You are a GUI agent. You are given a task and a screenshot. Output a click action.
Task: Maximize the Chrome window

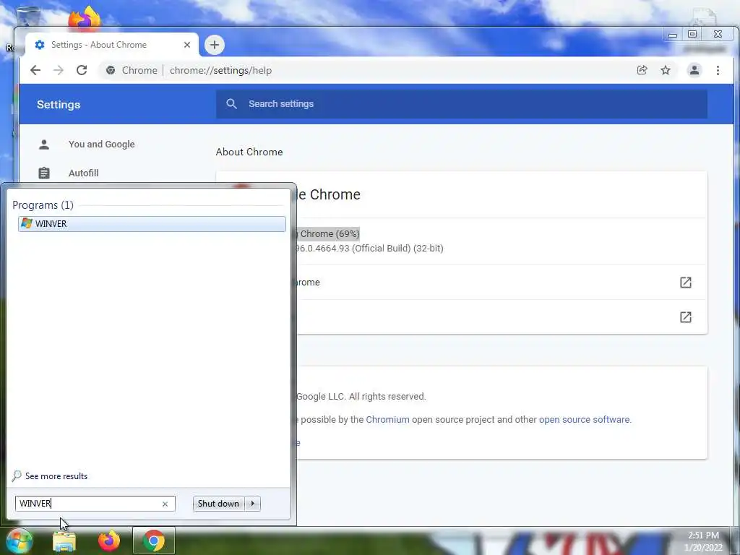tap(692, 34)
